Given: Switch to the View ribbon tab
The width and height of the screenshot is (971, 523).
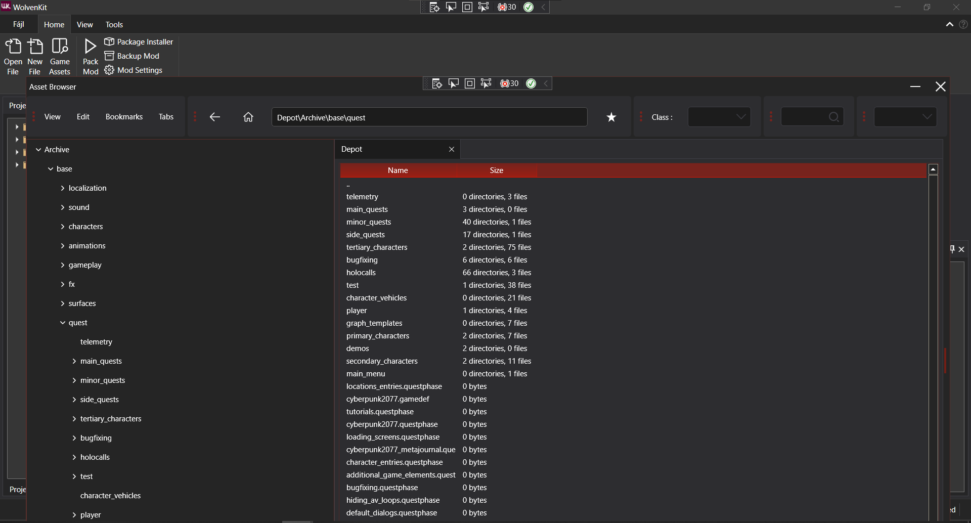Looking at the screenshot, I should click(x=84, y=24).
